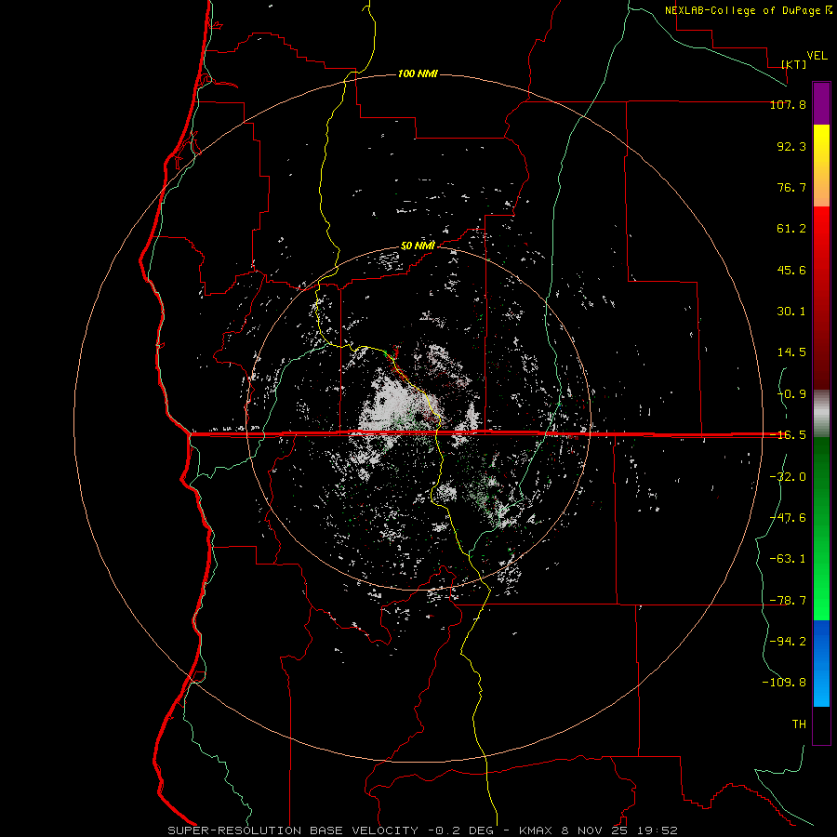This screenshot has height=837, width=837.
Task: Click the 107.8 velocity scale value
Action: 788,104
